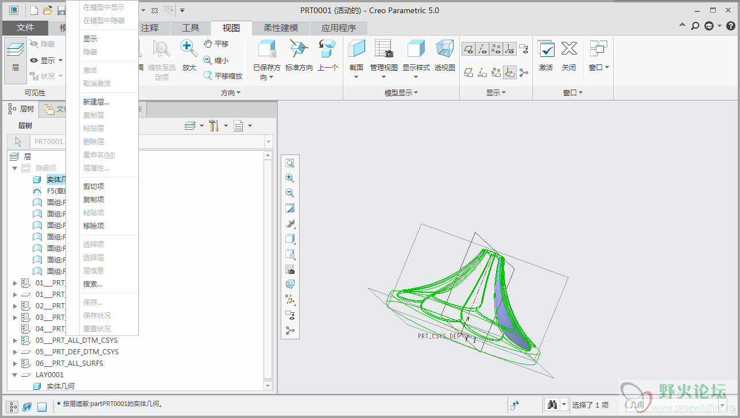The width and height of the screenshot is (740, 418).
Task: Click refit icon in graphics toolbar
Action: pyautogui.click(x=290, y=163)
